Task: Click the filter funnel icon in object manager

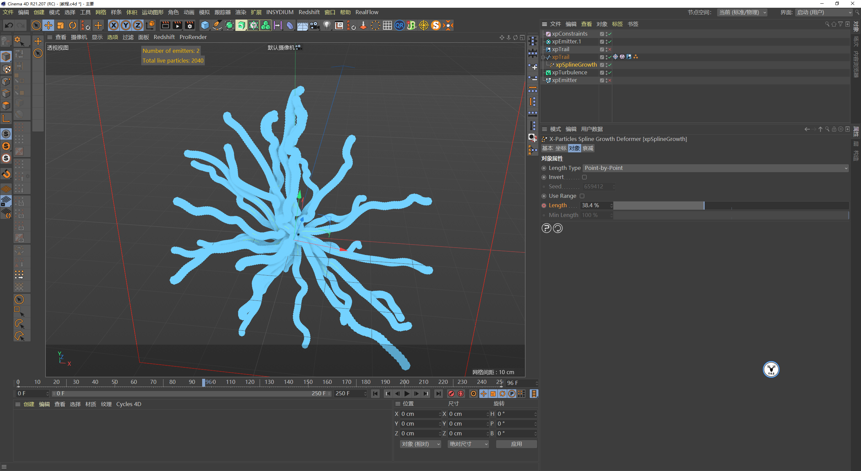Action: (840, 24)
